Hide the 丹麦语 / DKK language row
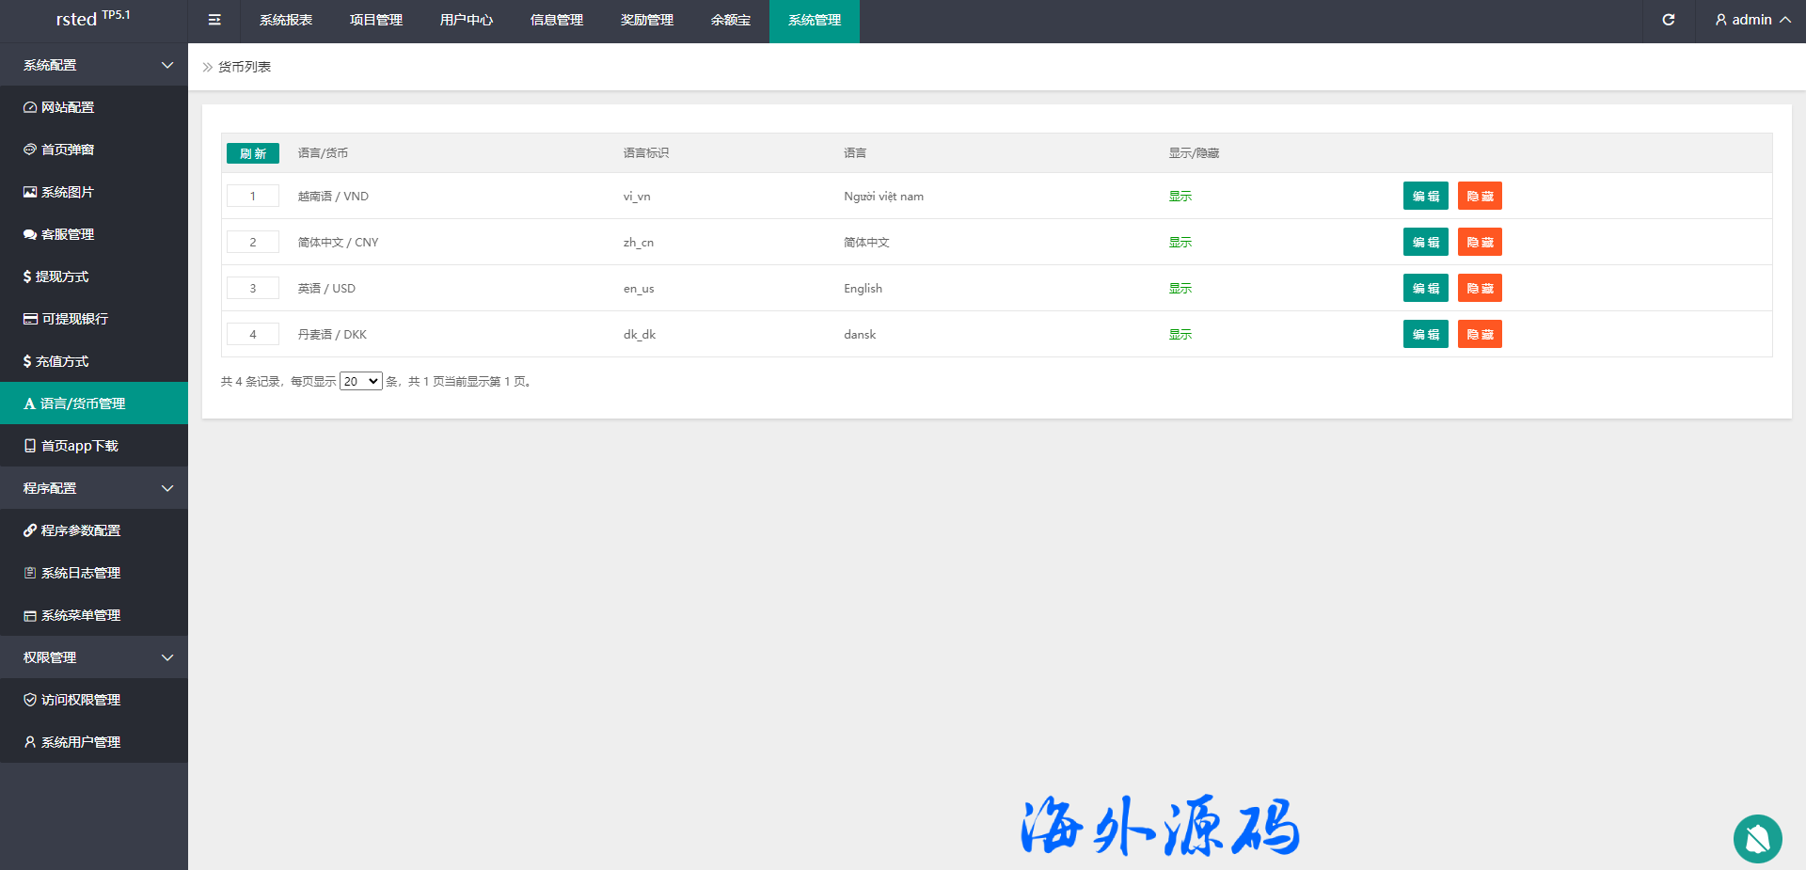The width and height of the screenshot is (1806, 870). [1480, 334]
